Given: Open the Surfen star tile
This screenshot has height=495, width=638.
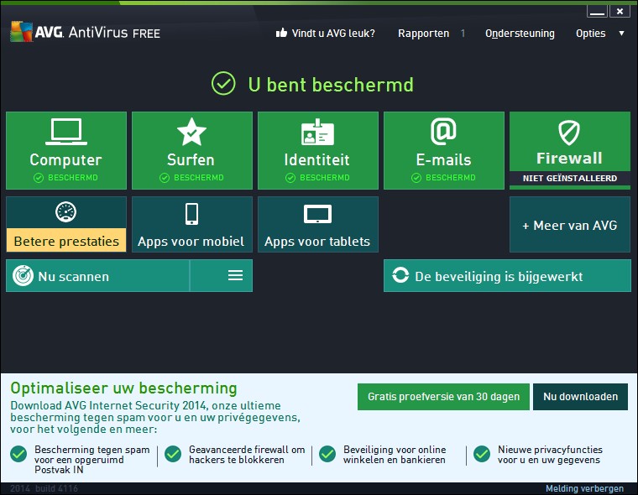Looking at the screenshot, I should click(191, 149).
